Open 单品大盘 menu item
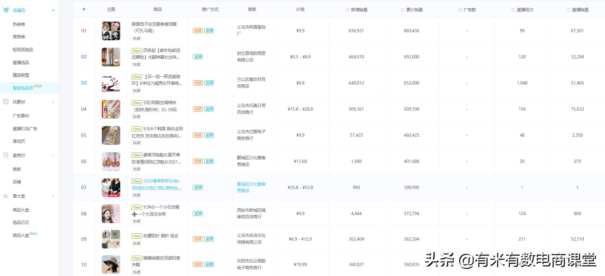 (21, 210)
